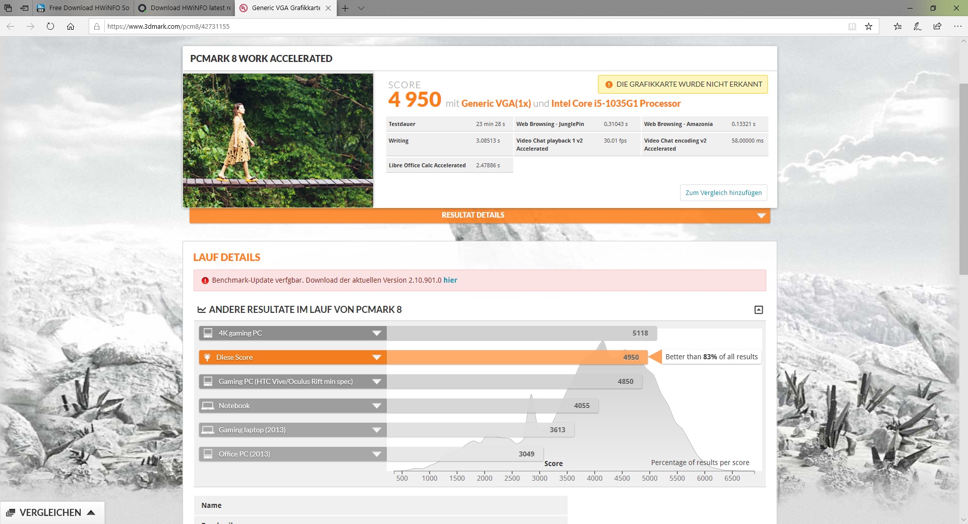Screen dimensions: 968x524
Task: Go back to the previous page
Action: (x=11, y=27)
